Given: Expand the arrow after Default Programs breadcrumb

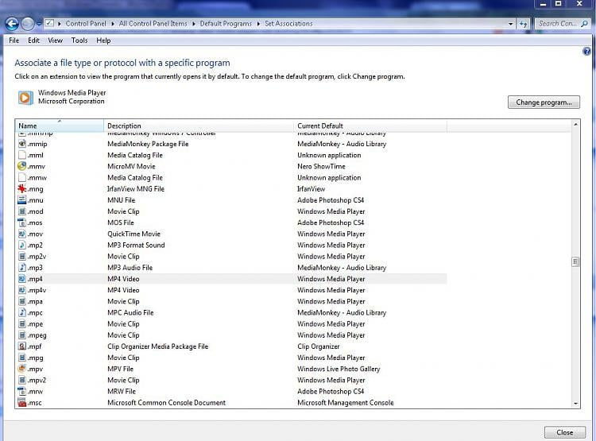Looking at the screenshot, I should (258, 24).
